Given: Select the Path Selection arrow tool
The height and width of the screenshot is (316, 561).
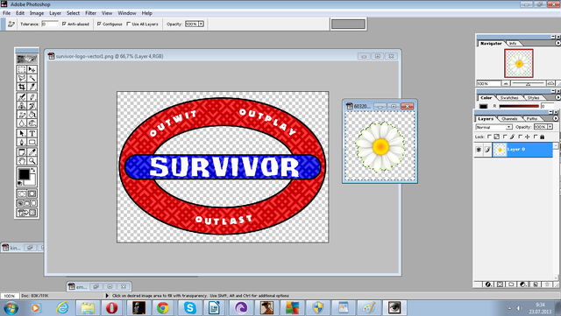Looking at the screenshot, I should coord(22,133).
